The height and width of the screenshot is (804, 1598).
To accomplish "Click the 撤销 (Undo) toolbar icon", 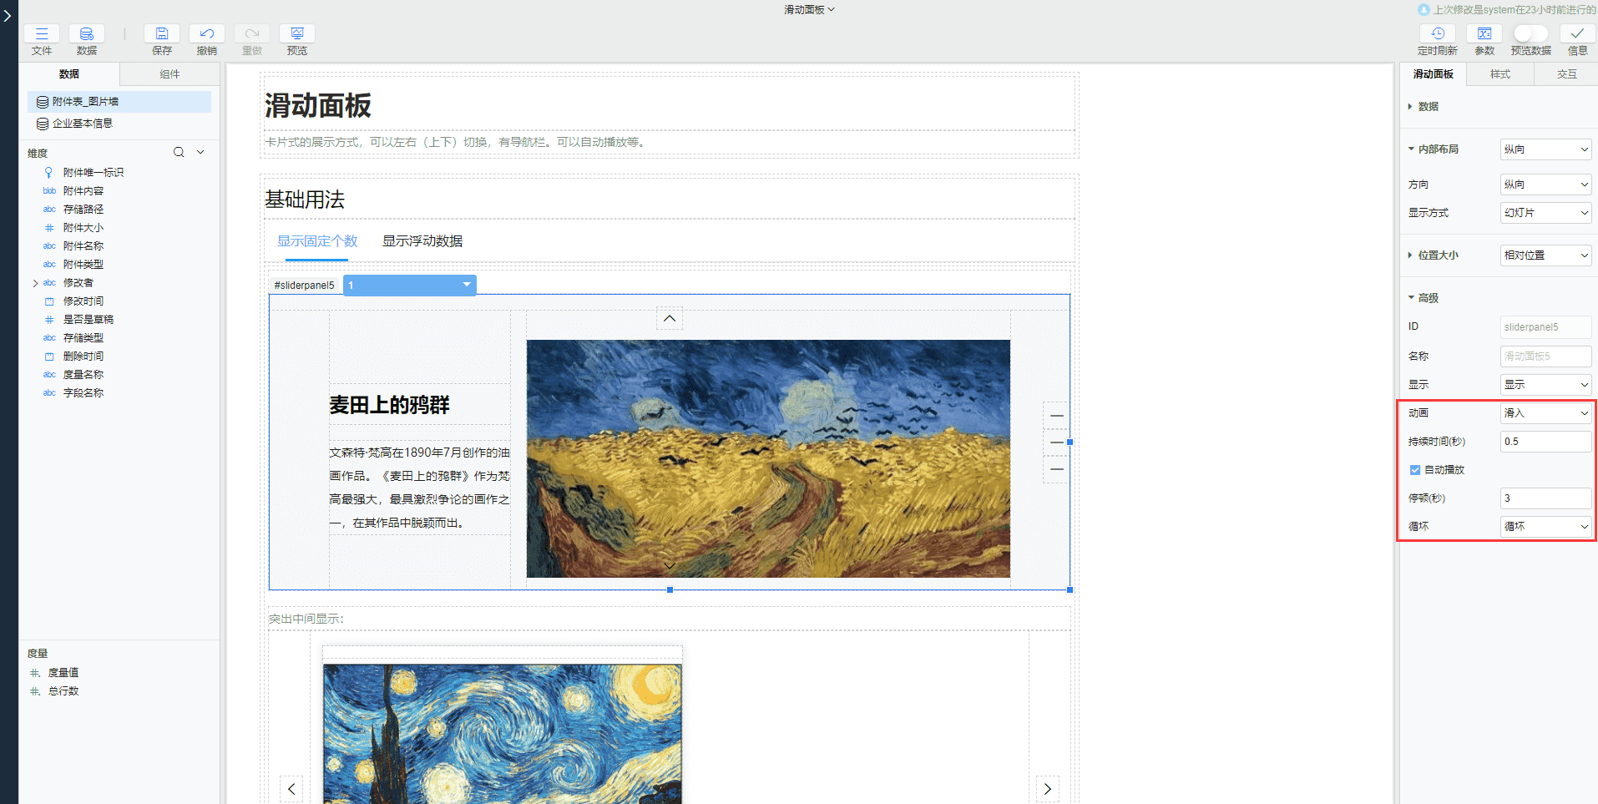I will coord(207,34).
